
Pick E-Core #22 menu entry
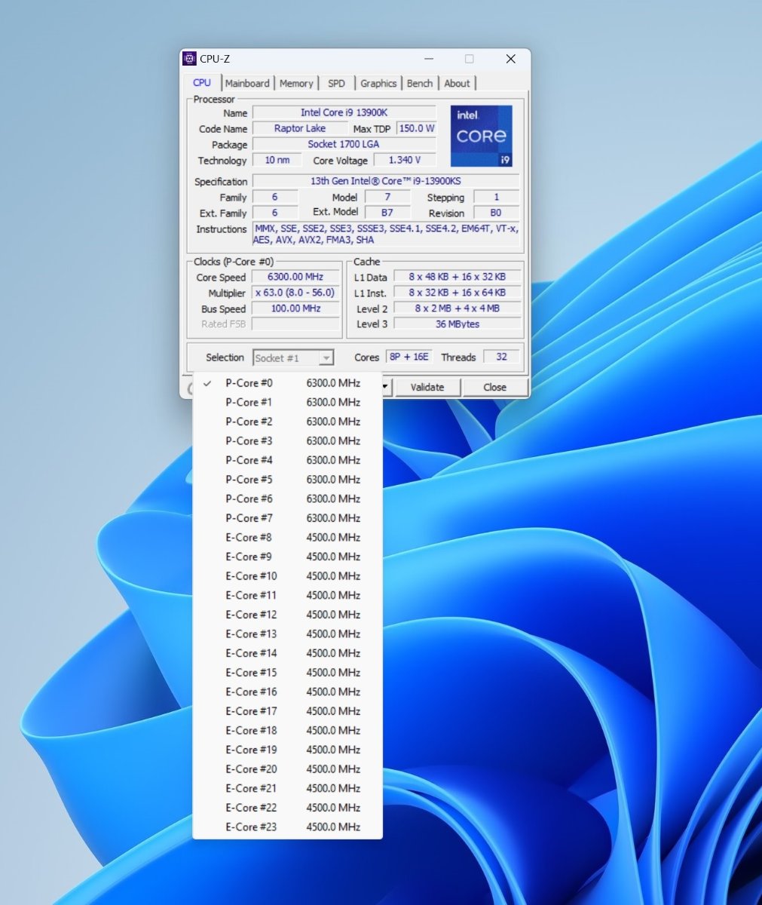pos(288,808)
